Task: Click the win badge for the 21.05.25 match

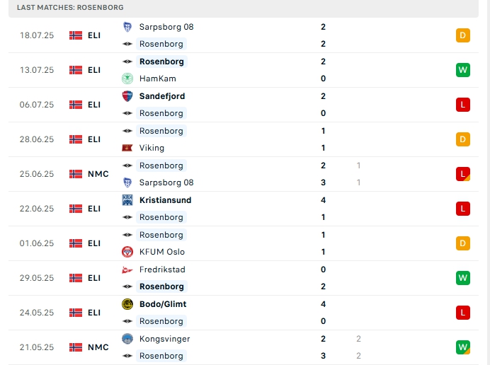Action: point(463,347)
